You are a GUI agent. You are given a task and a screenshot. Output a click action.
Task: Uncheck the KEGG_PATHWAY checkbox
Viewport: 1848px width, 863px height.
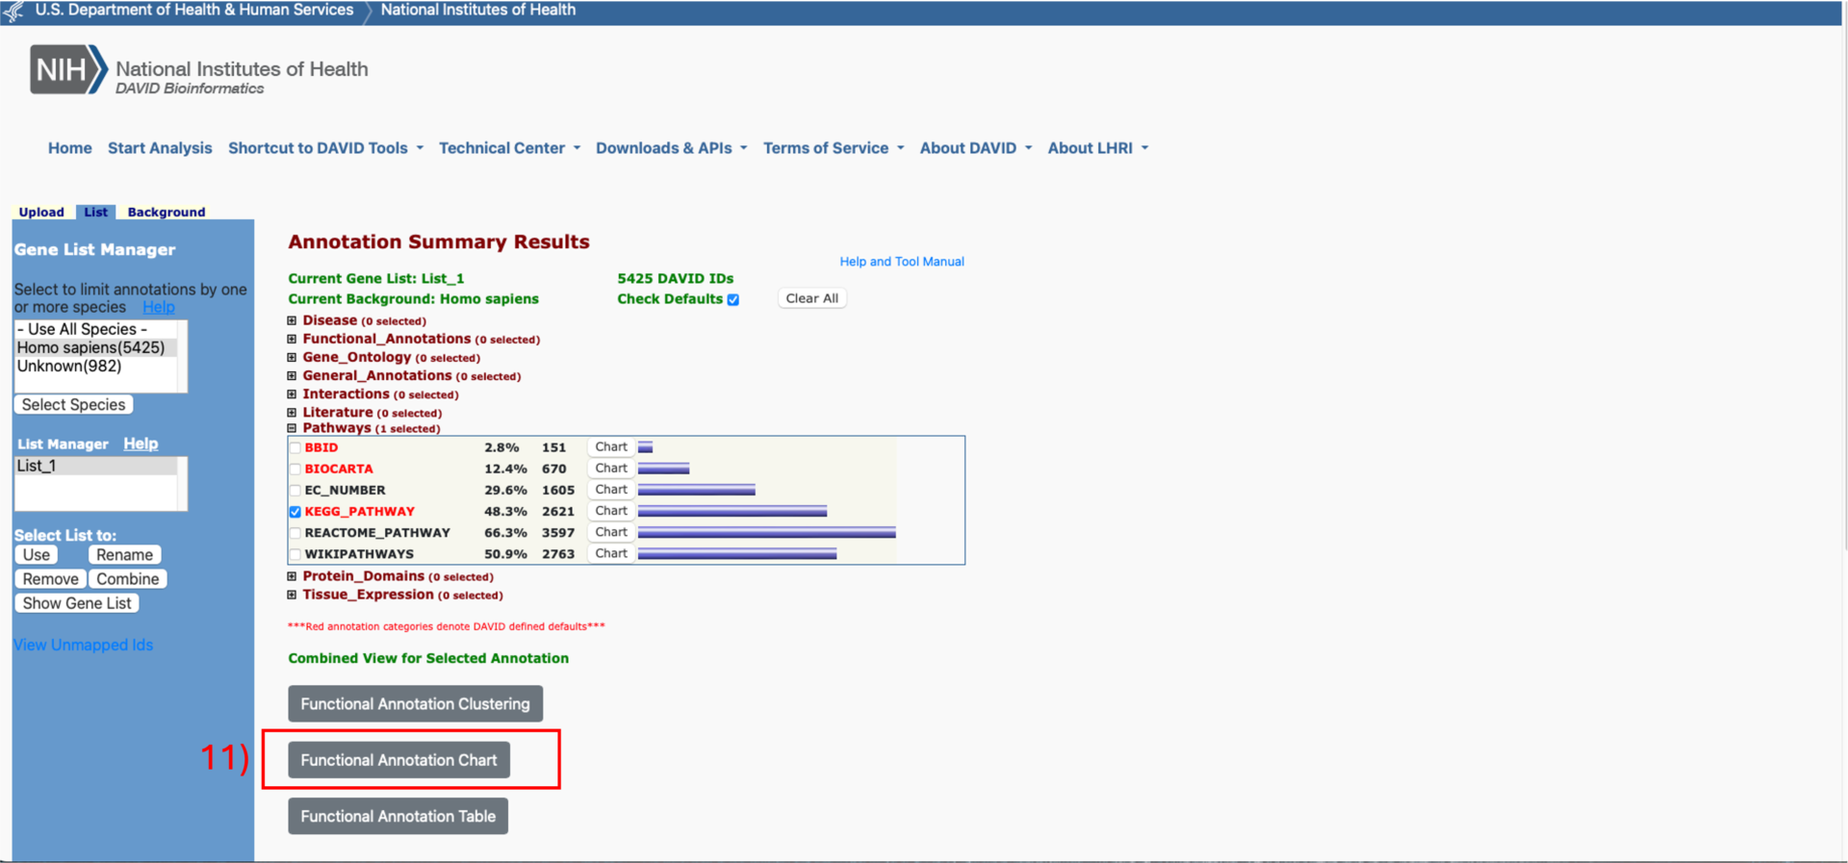pyautogui.click(x=295, y=512)
